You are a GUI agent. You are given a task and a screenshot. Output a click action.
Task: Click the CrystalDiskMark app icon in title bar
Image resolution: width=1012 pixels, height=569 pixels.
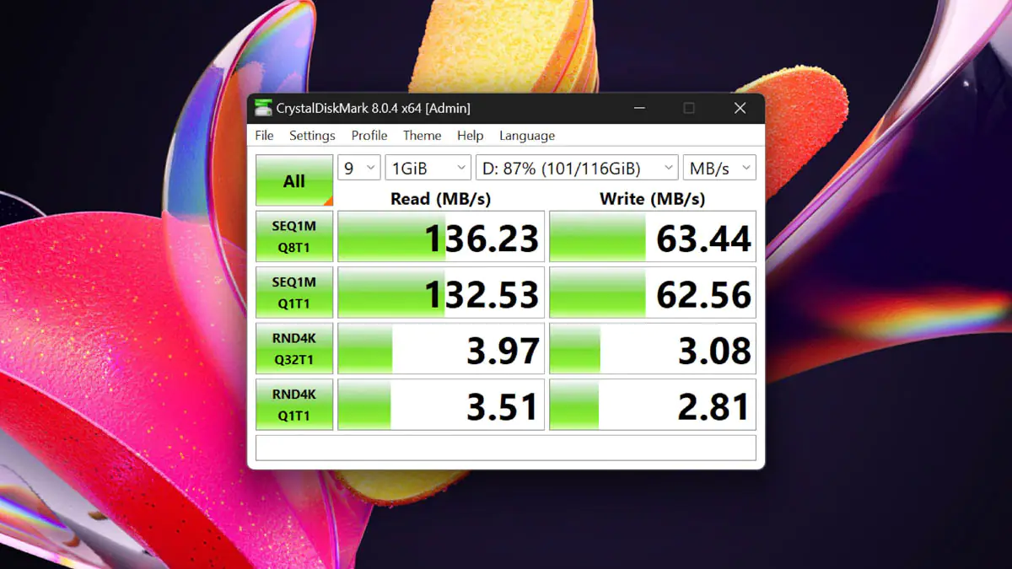point(264,108)
